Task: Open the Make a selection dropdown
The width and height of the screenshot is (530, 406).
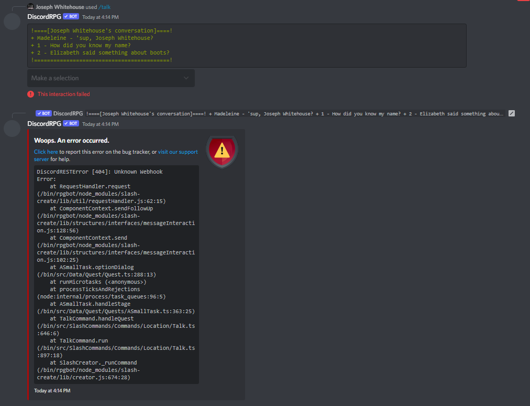Action: click(x=111, y=78)
